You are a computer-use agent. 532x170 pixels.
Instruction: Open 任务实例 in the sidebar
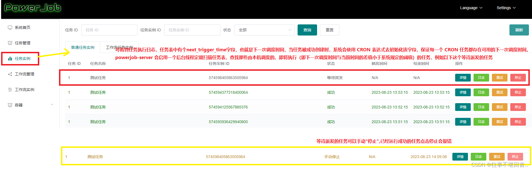tap(23, 59)
